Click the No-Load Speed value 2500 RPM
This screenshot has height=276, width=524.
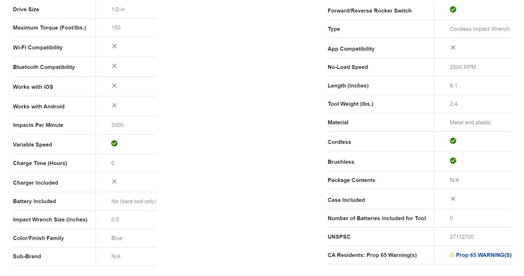coord(463,67)
